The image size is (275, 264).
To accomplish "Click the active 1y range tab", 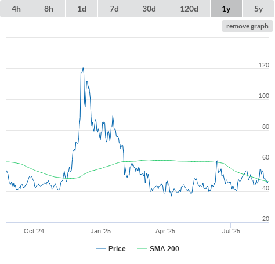I will [x=226, y=9].
